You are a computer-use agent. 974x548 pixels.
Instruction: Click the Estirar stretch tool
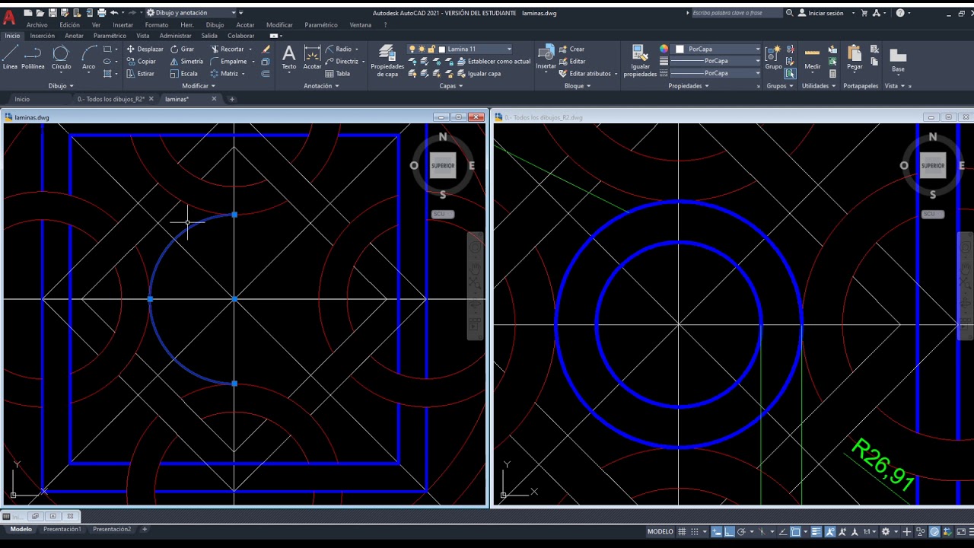click(x=140, y=73)
